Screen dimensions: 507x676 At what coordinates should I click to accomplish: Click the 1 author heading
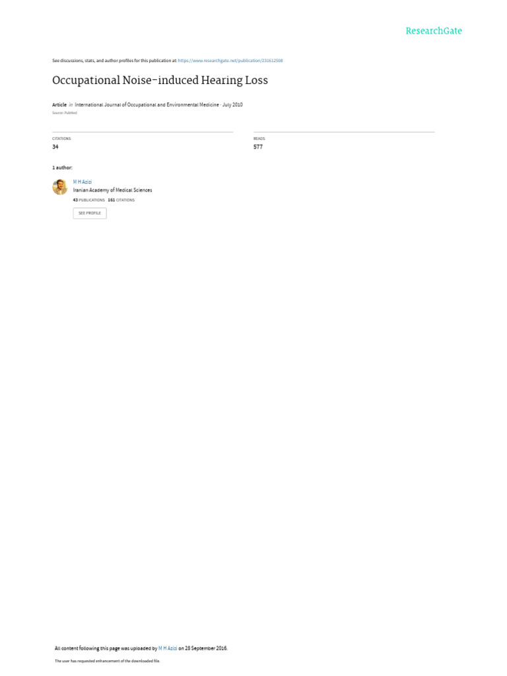tap(63, 168)
